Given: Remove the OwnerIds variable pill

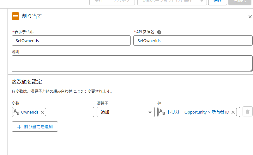Looking at the screenshot, I should [x=42, y=112].
